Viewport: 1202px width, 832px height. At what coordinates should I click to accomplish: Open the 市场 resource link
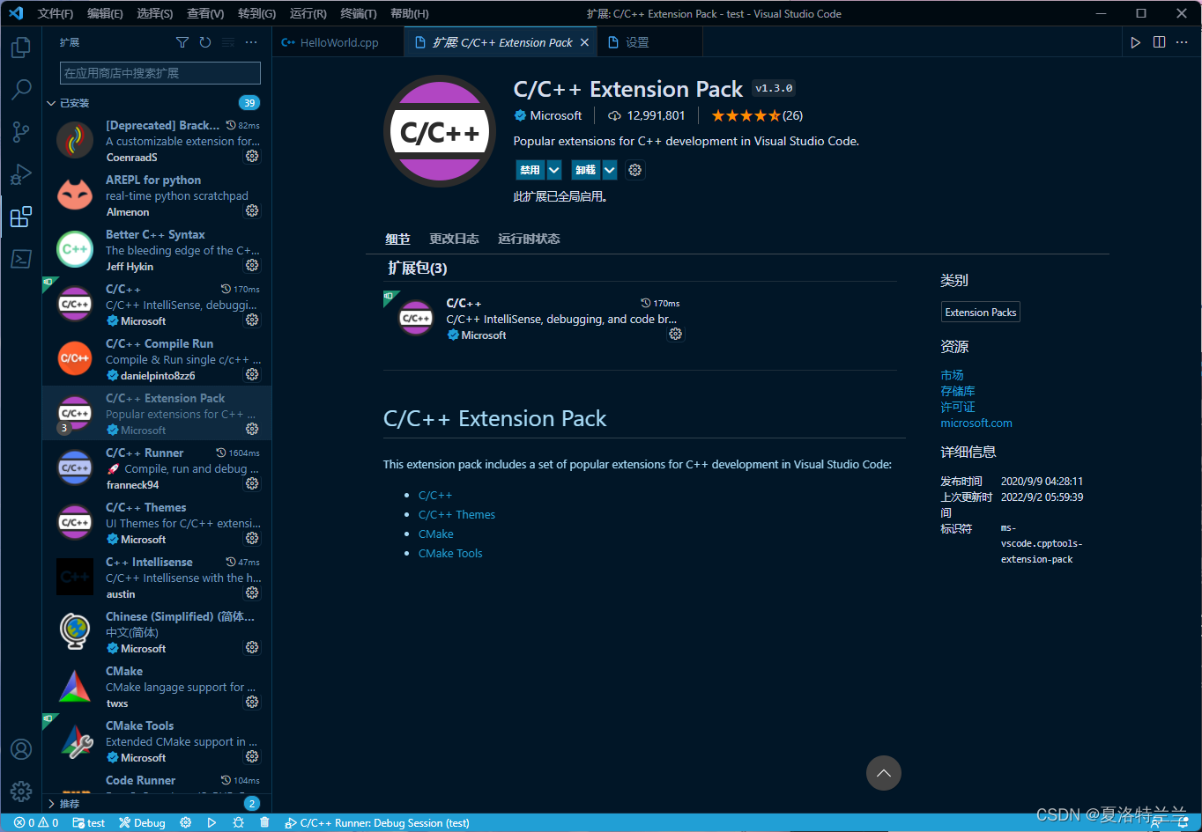[x=952, y=375]
